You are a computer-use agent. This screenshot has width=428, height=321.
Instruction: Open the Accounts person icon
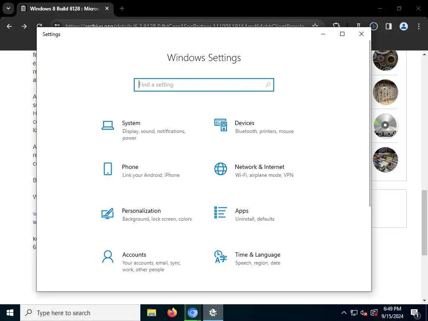tap(108, 257)
